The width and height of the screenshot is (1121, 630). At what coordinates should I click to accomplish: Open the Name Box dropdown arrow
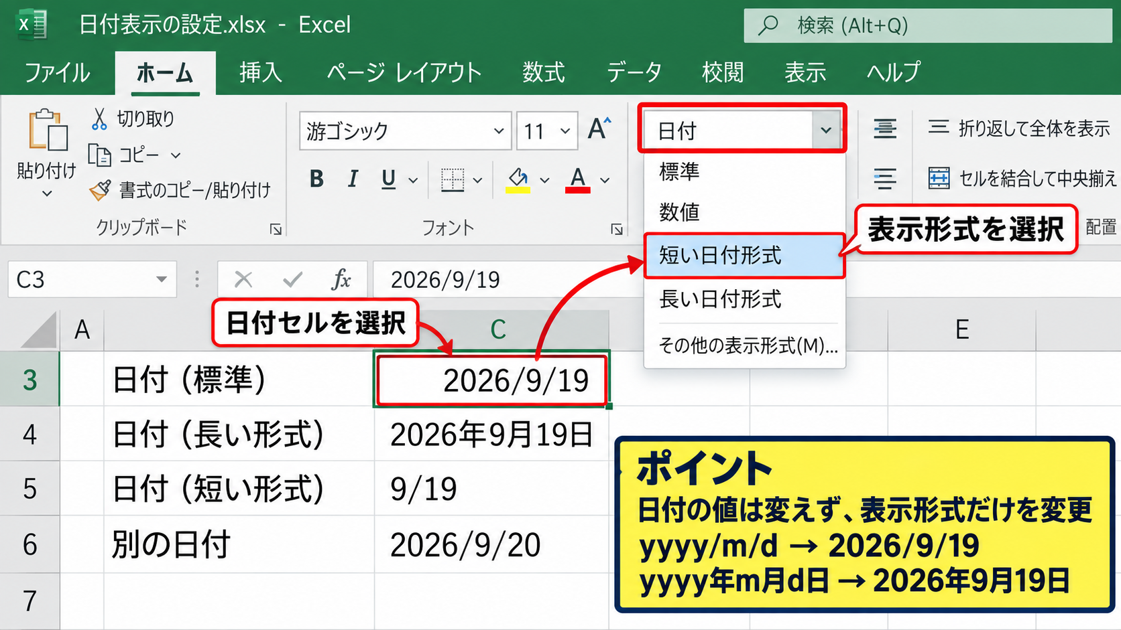[x=162, y=279]
